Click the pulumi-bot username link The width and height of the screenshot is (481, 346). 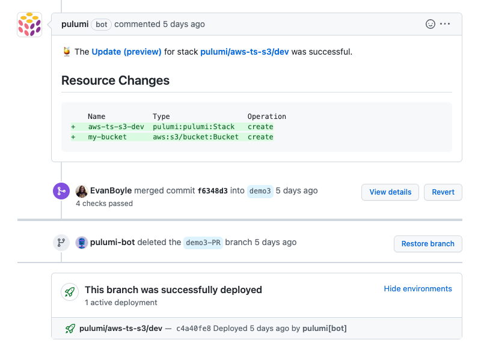[x=112, y=243]
